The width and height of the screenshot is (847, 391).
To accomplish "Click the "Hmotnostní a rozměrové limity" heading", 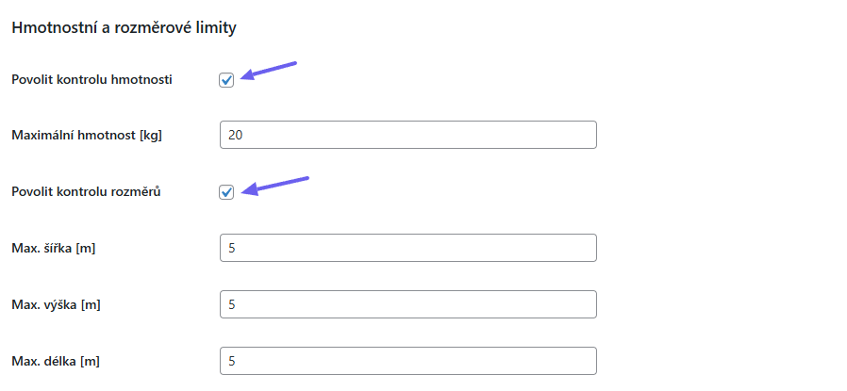I will pyautogui.click(x=124, y=27).
